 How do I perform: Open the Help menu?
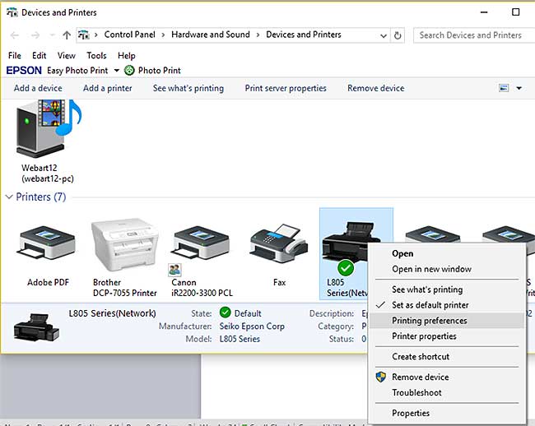127,56
